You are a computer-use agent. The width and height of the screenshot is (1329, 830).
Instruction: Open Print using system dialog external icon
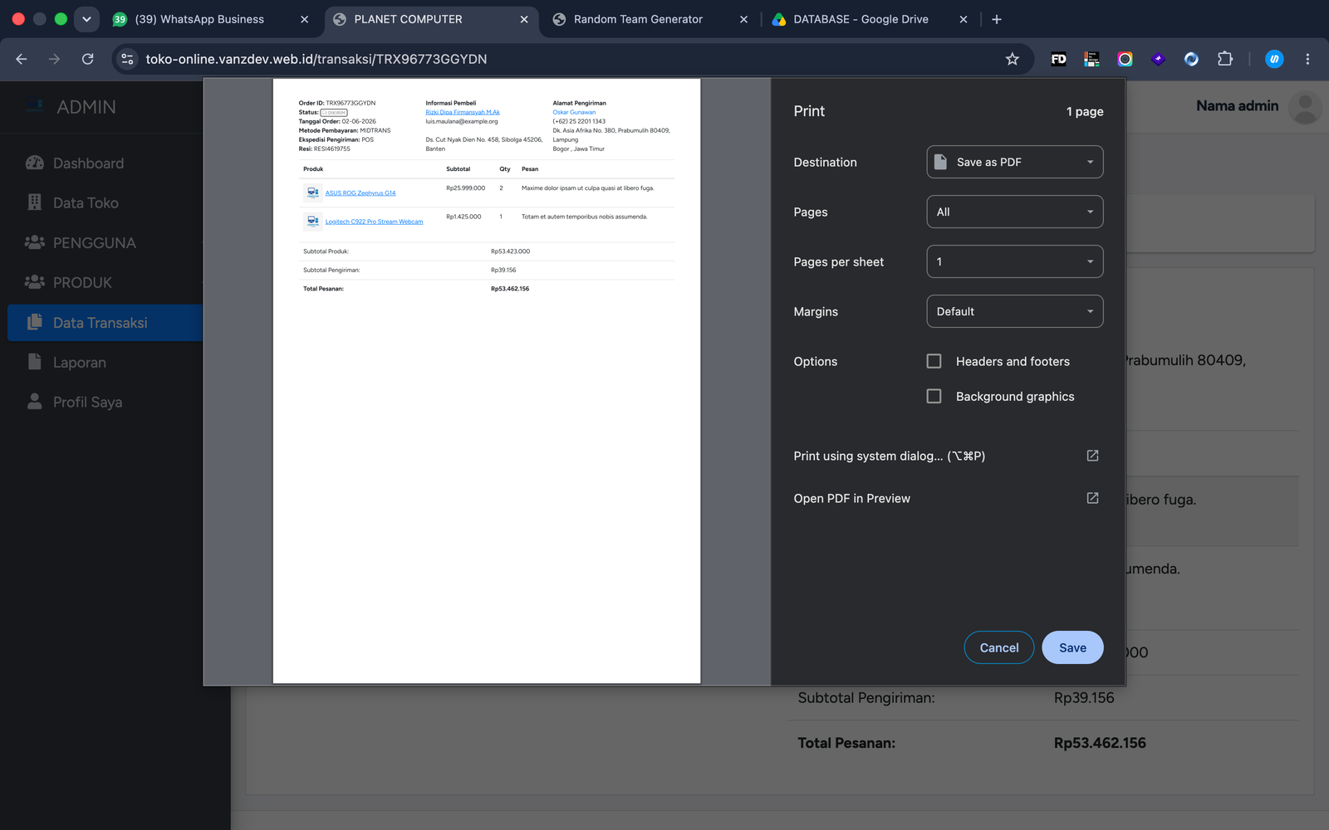point(1092,456)
